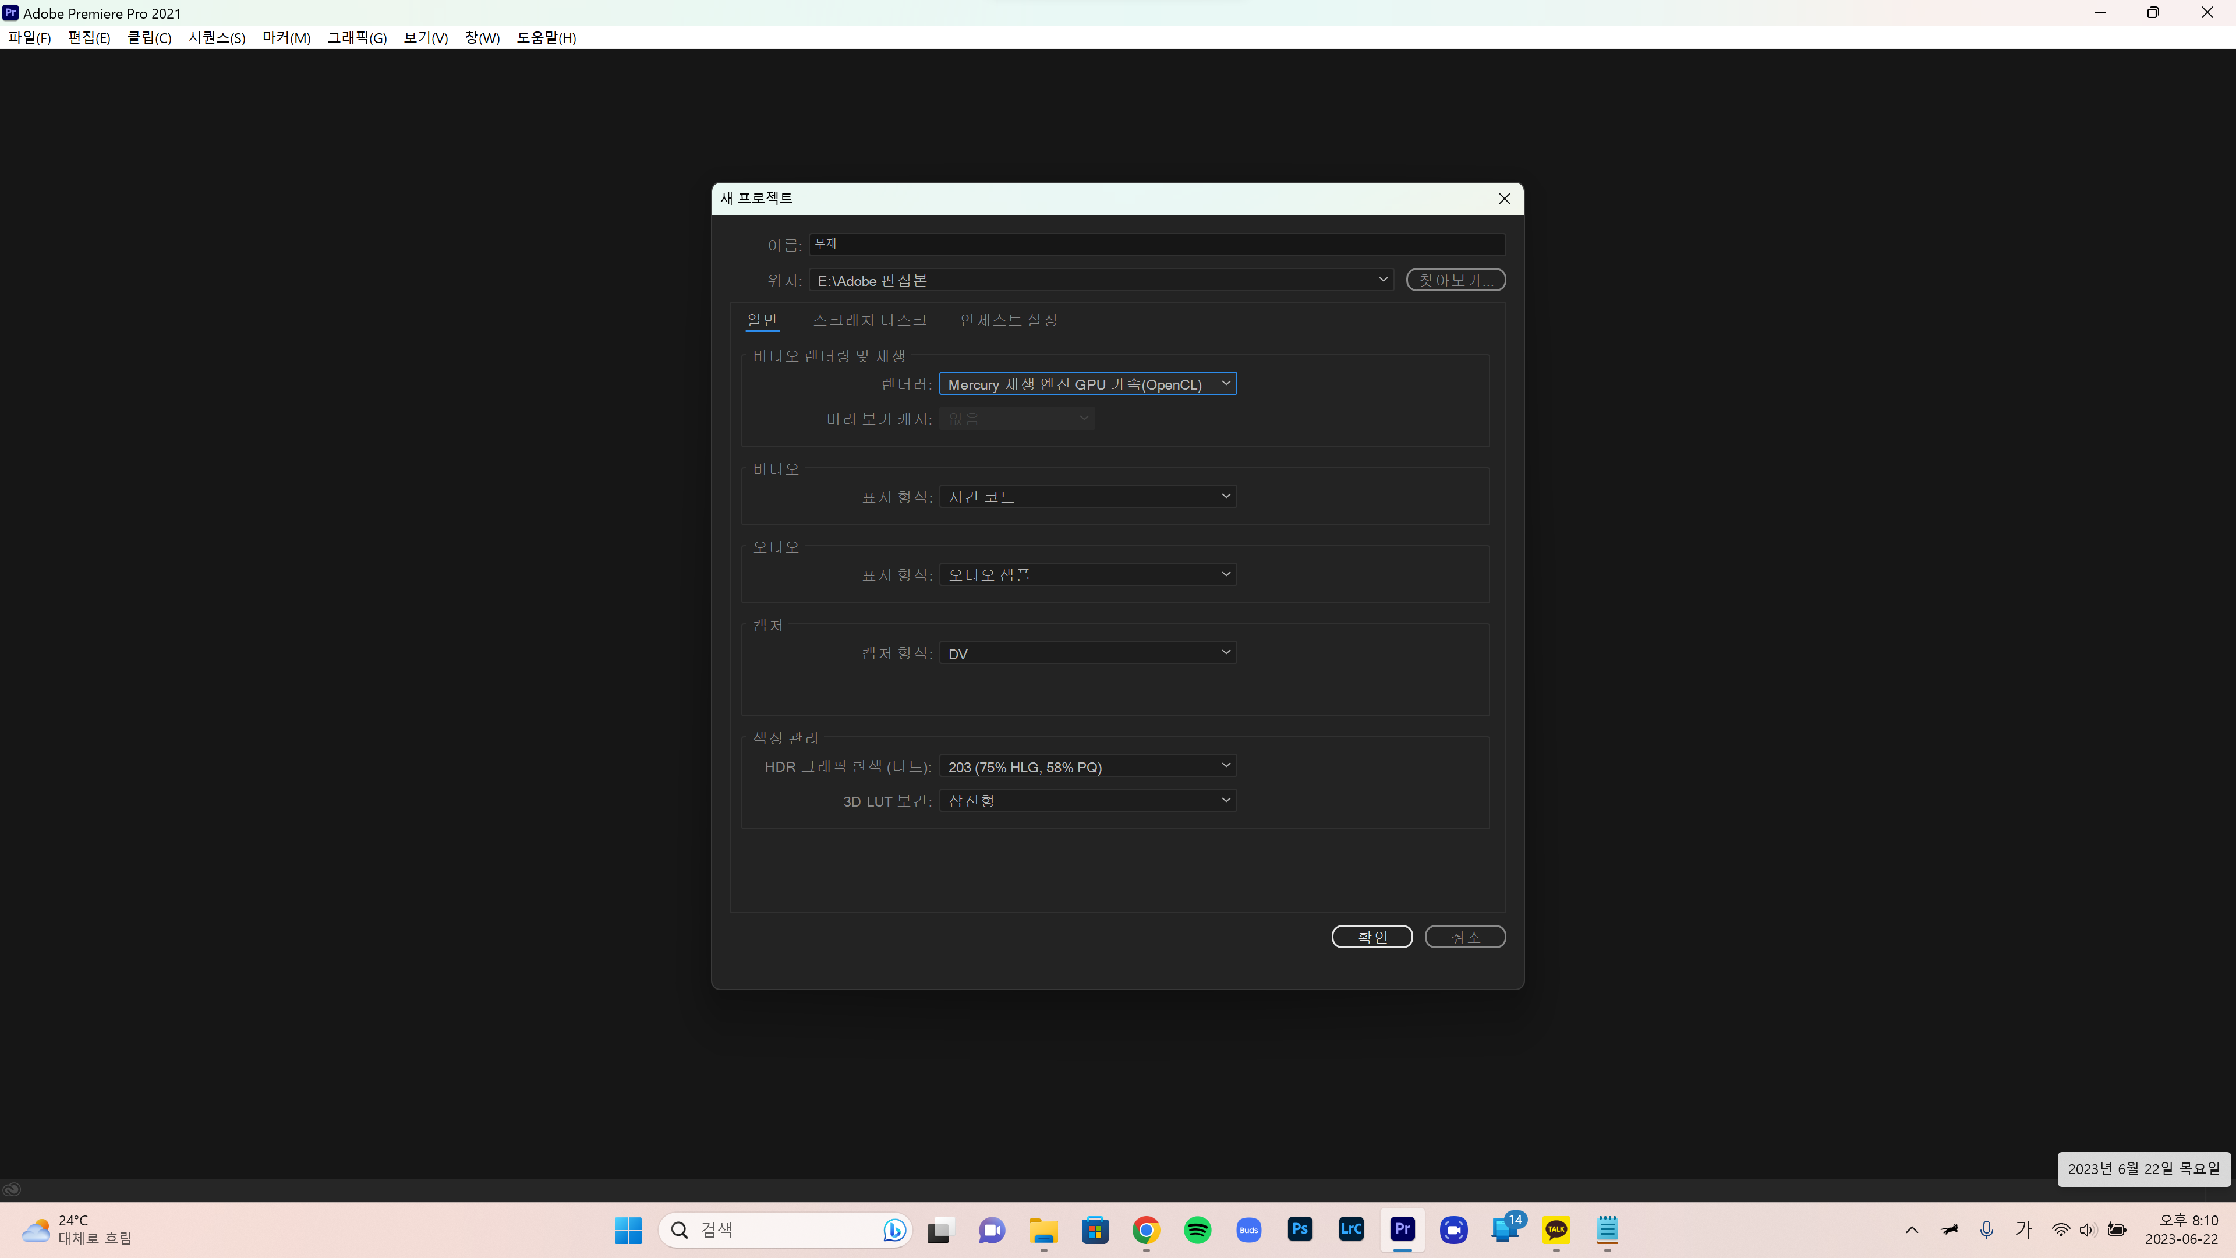Open the HDR graphics white dropdown
Viewport: 2236px width, 1258px height.
click(x=1087, y=766)
